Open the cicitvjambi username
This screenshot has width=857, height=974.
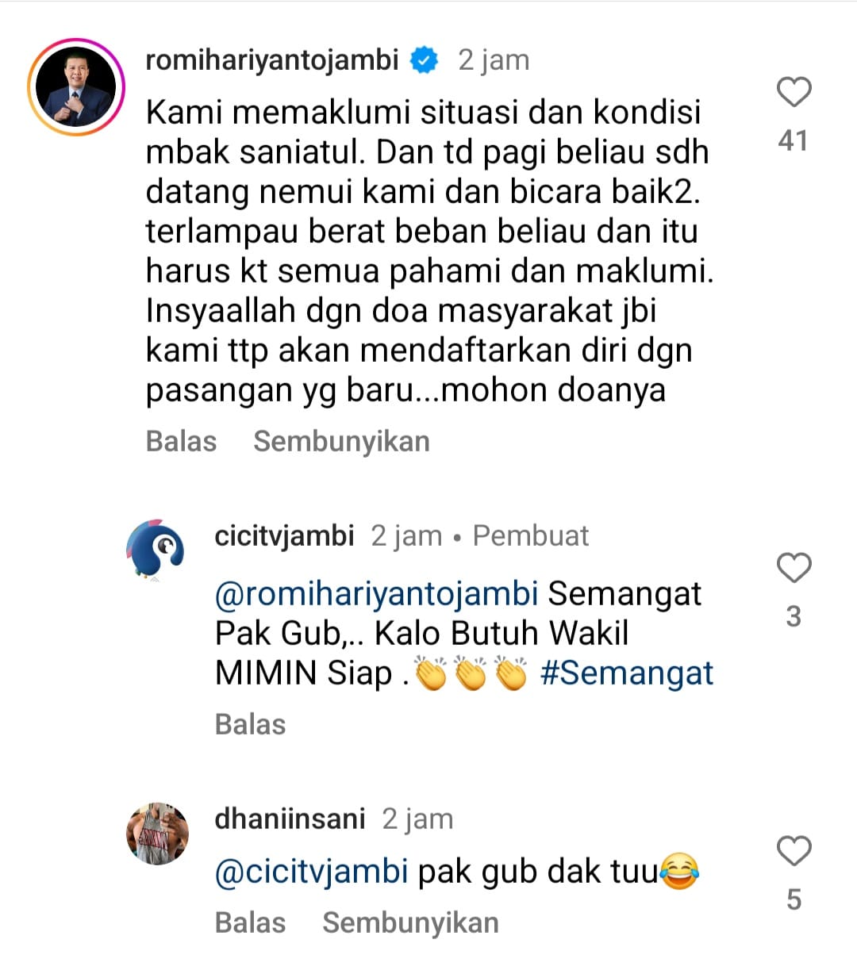[x=284, y=536]
